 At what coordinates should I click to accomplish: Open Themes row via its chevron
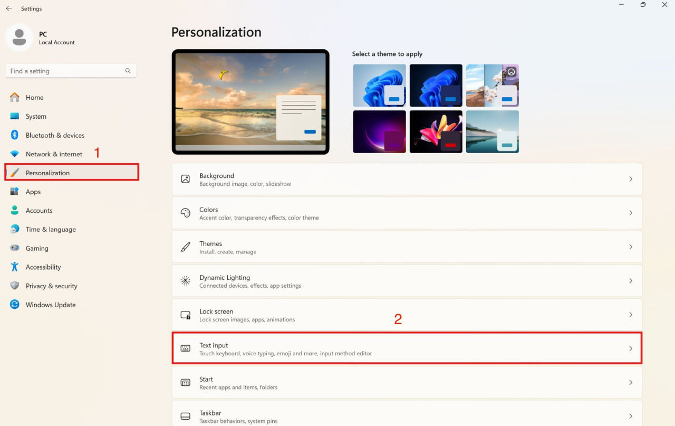click(631, 247)
